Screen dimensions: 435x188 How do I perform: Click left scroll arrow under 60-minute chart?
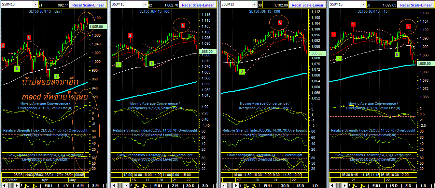point(114,185)
